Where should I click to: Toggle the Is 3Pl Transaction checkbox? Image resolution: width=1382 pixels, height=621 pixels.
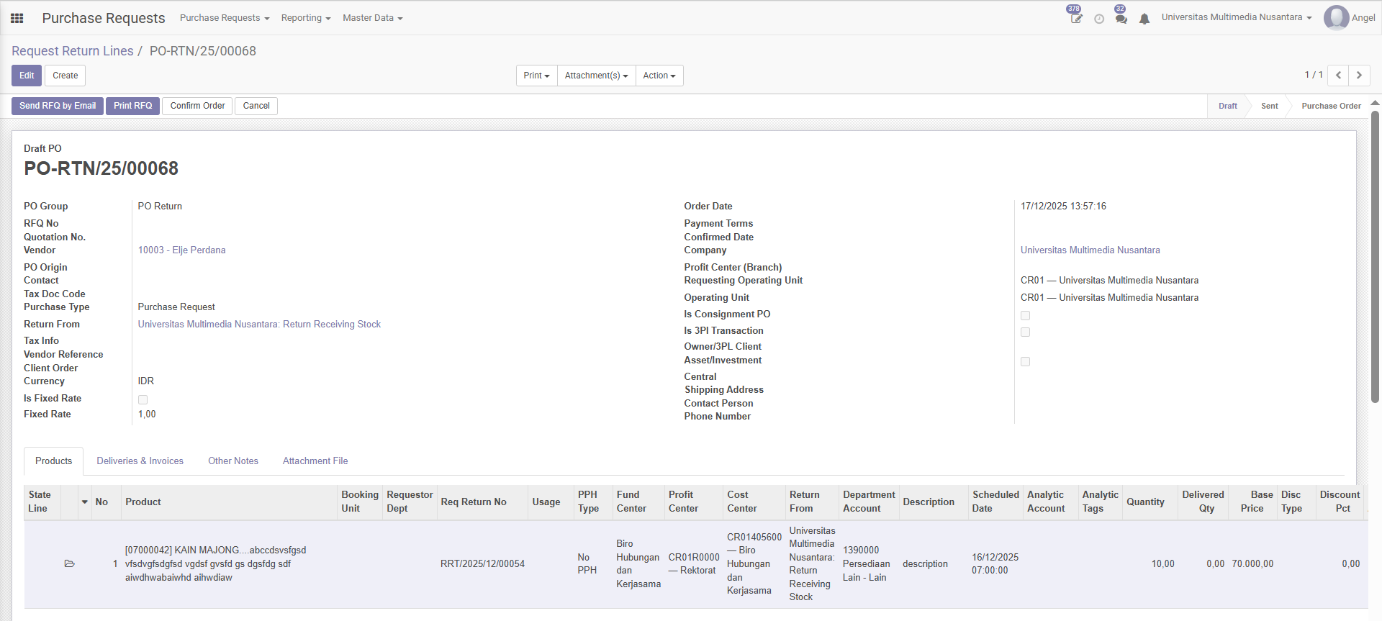pos(1025,332)
